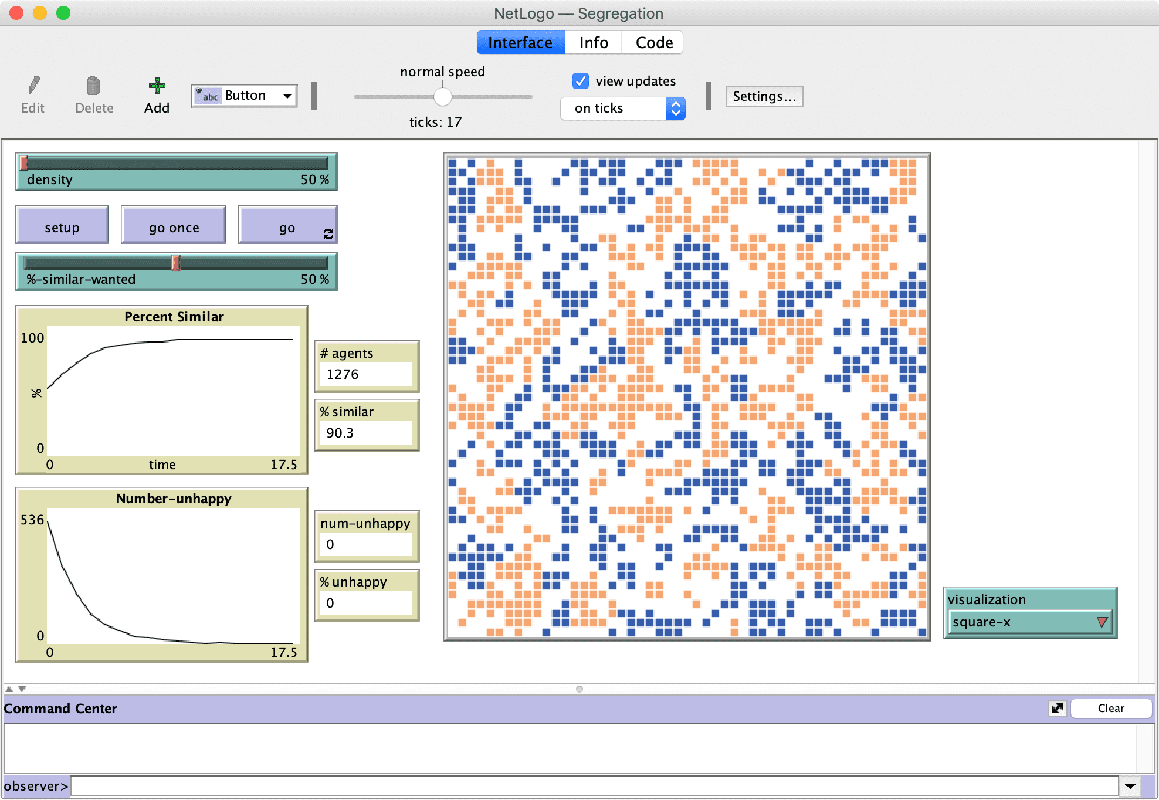Click the down arrow above Command Center
Screen dimensions: 1159x800
click(x=22, y=689)
